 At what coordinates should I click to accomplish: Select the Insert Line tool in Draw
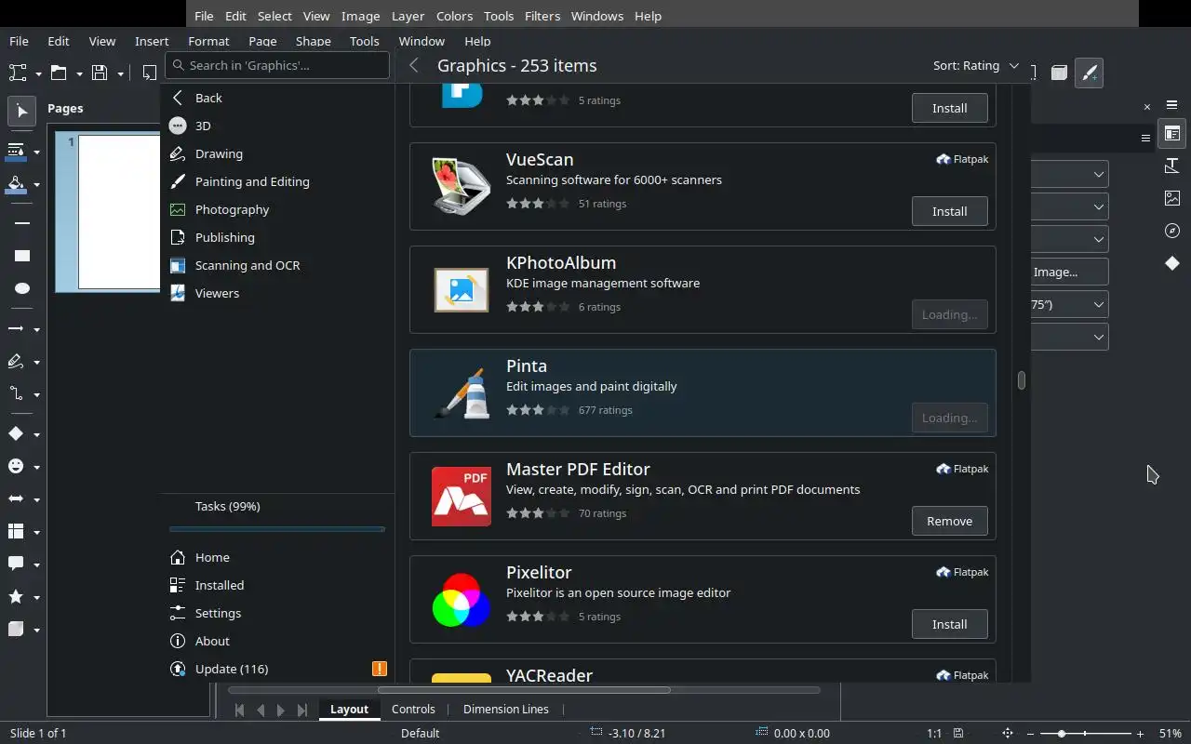point(22,223)
